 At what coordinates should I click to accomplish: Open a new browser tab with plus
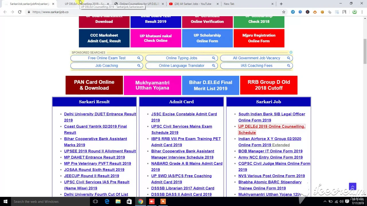click(281, 4)
